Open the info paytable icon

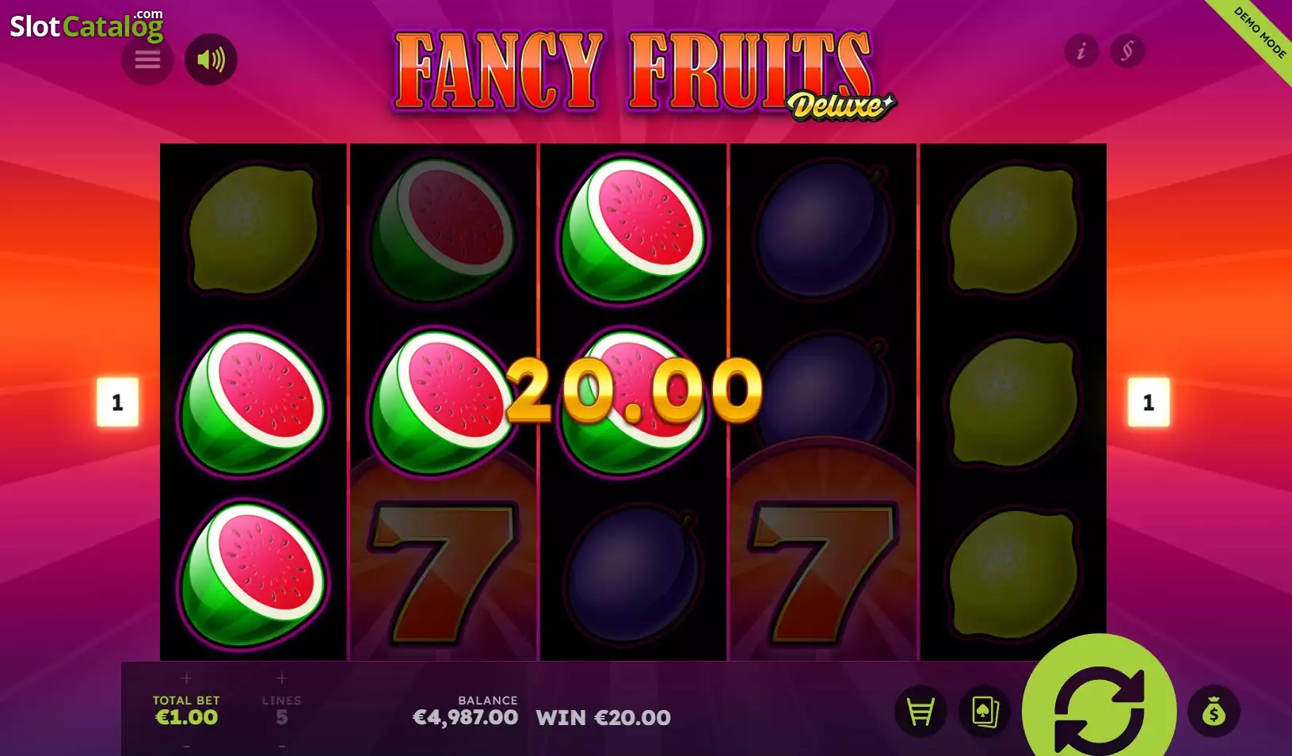[1081, 52]
